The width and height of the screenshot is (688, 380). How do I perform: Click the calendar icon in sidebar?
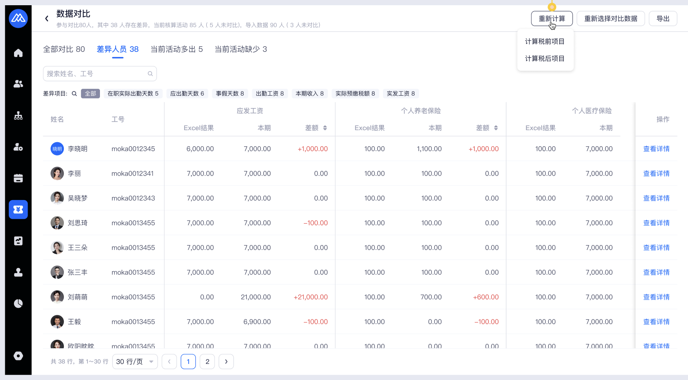tap(18, 178)
